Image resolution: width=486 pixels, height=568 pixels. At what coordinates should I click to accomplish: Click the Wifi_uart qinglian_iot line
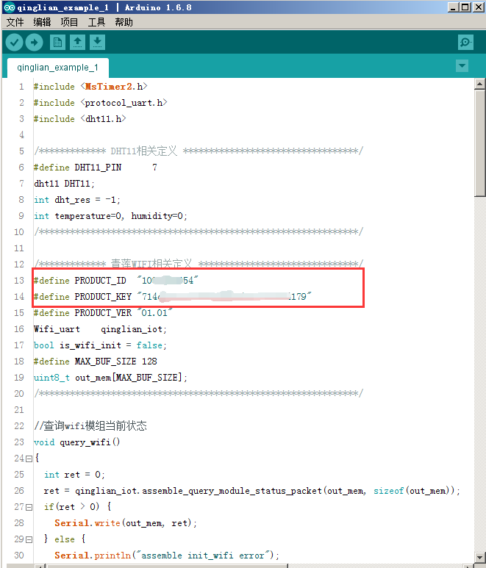pyautogui.click(x=100, y=329)
